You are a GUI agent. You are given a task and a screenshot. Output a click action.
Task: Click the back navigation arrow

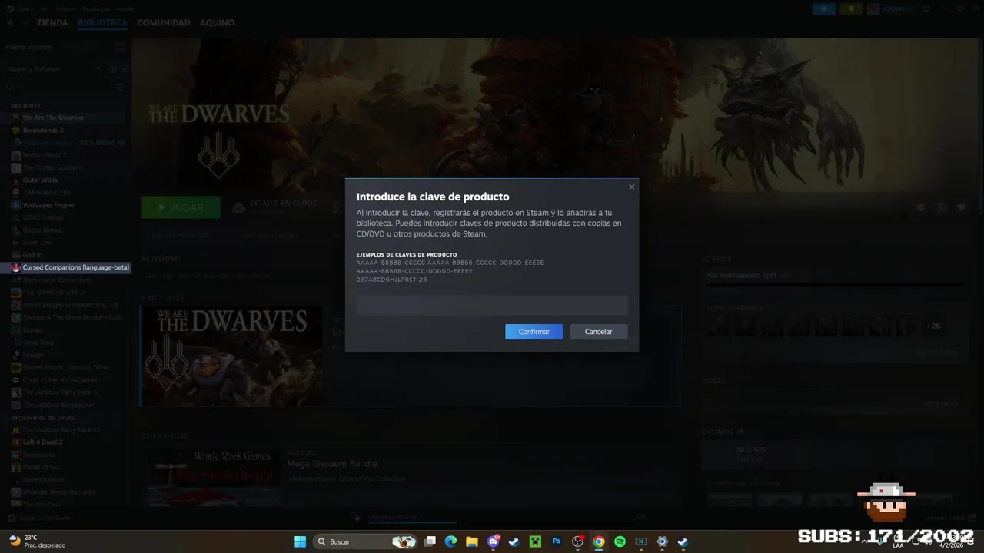point(11,23)
